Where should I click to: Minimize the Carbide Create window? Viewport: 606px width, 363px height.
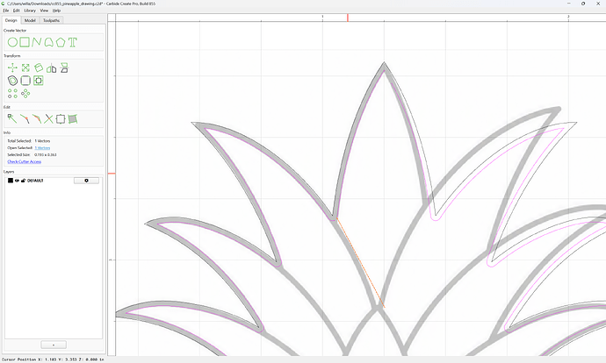[x=569, y=4]
